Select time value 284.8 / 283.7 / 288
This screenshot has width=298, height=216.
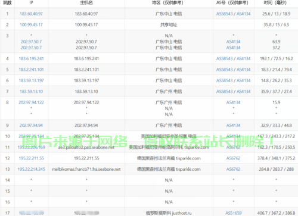(276, 169)
